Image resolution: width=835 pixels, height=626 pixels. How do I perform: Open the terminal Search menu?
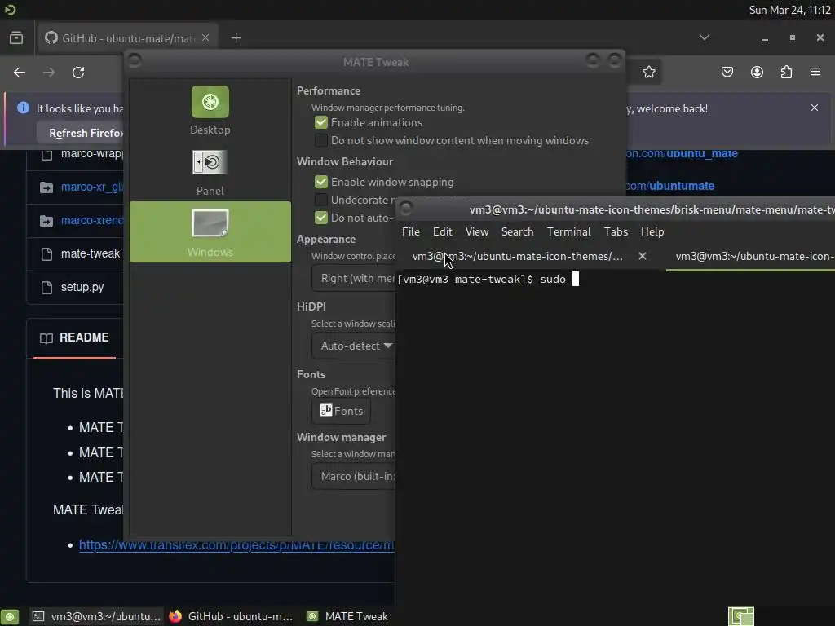[x=517, y=231]
